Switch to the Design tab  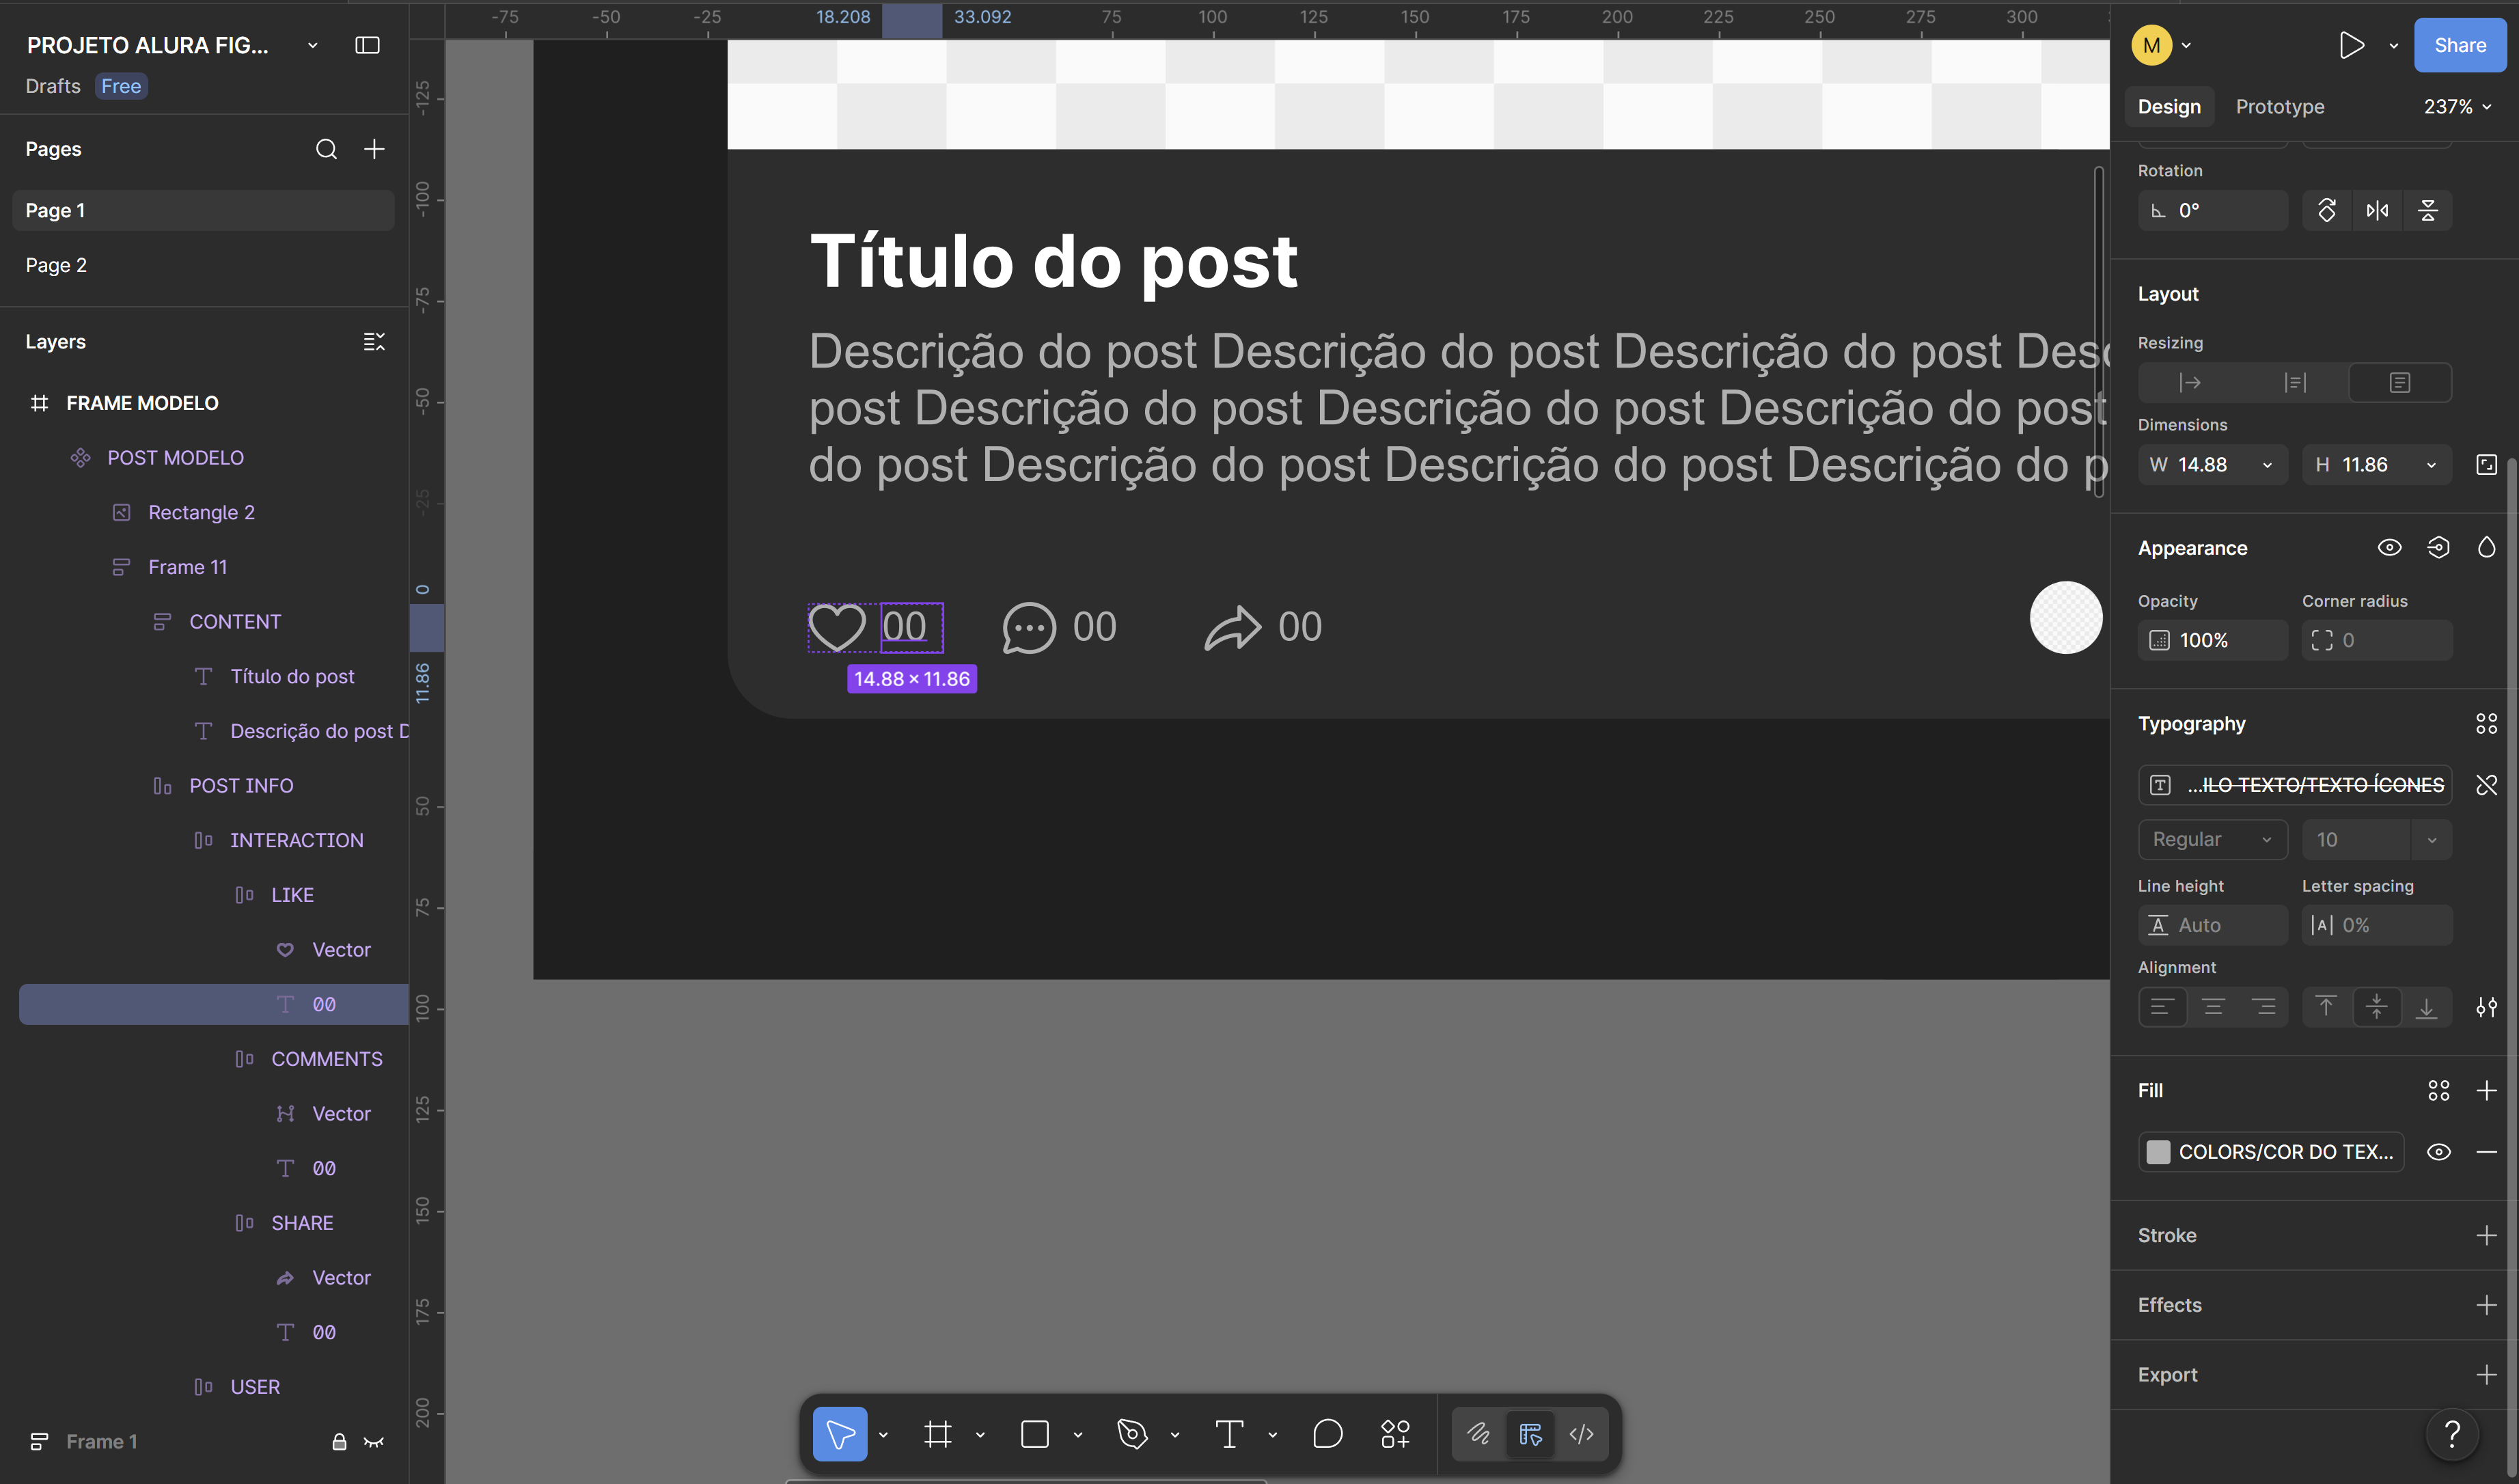[x=2169, y=107]
